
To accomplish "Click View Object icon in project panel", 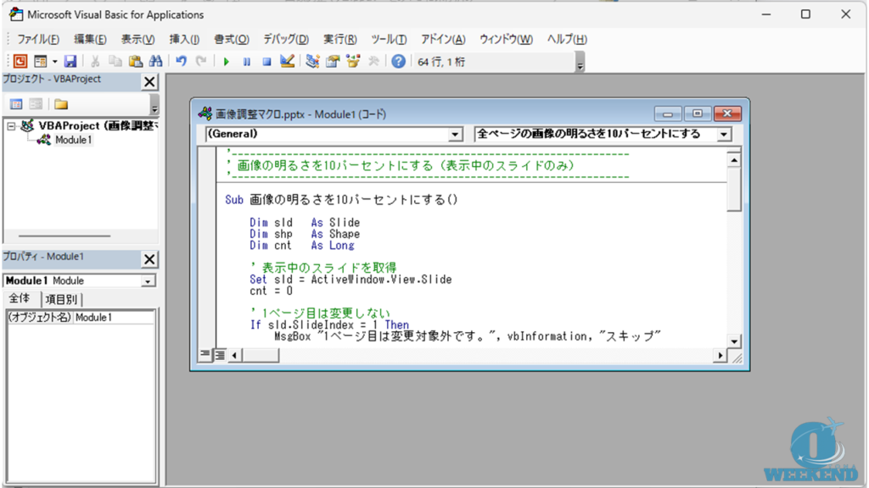I will (x=36, y=104).
